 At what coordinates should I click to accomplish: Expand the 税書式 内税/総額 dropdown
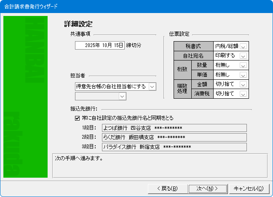243,46
